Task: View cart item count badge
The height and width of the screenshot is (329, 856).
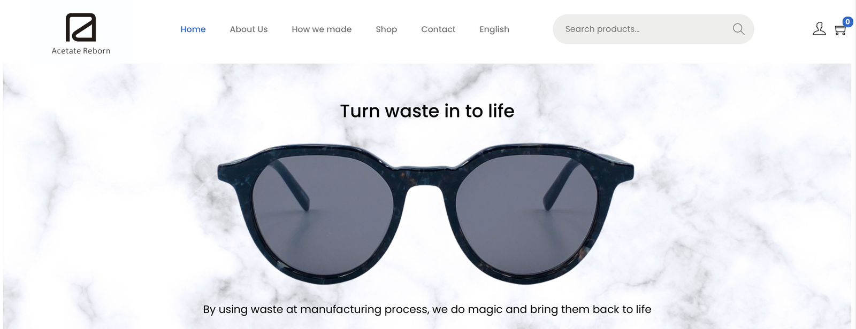Action: [847, 22]
